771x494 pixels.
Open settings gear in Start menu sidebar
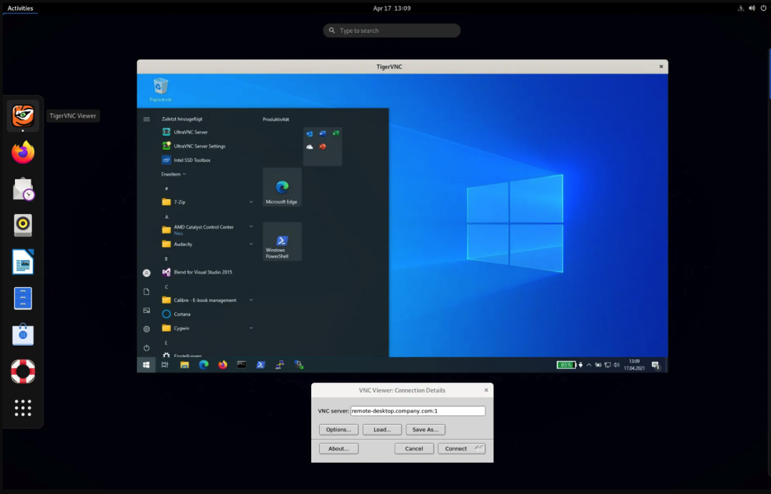(x=146, y=329)
